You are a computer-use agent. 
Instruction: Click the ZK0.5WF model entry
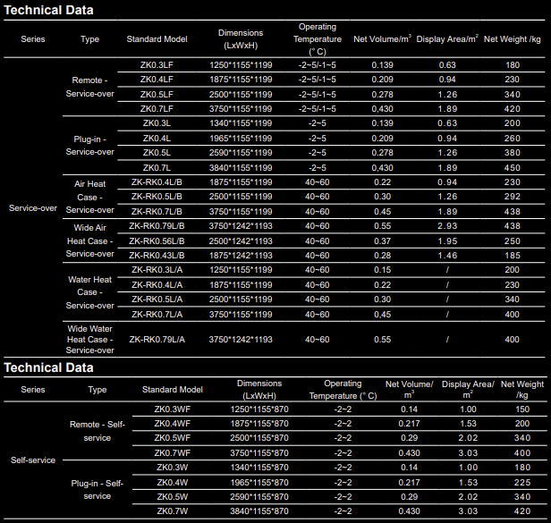(x=172, y=438)
